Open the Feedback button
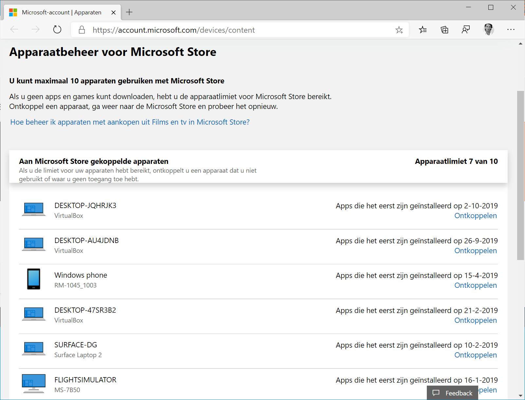The width and height of the screenshot is (525, 400). click(452, 393)
